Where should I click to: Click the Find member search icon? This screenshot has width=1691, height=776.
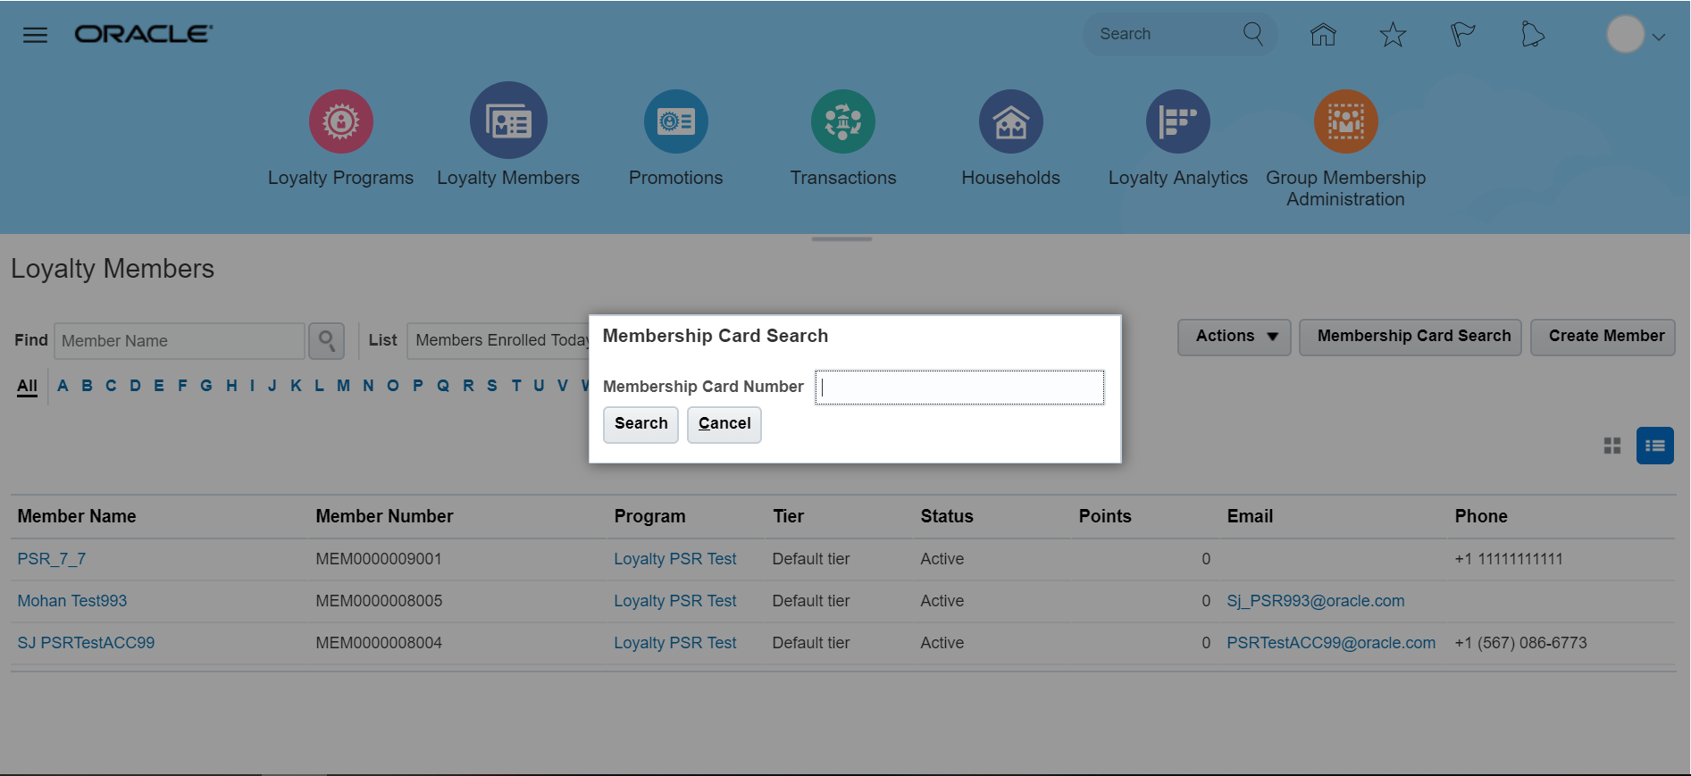[327, 341]
